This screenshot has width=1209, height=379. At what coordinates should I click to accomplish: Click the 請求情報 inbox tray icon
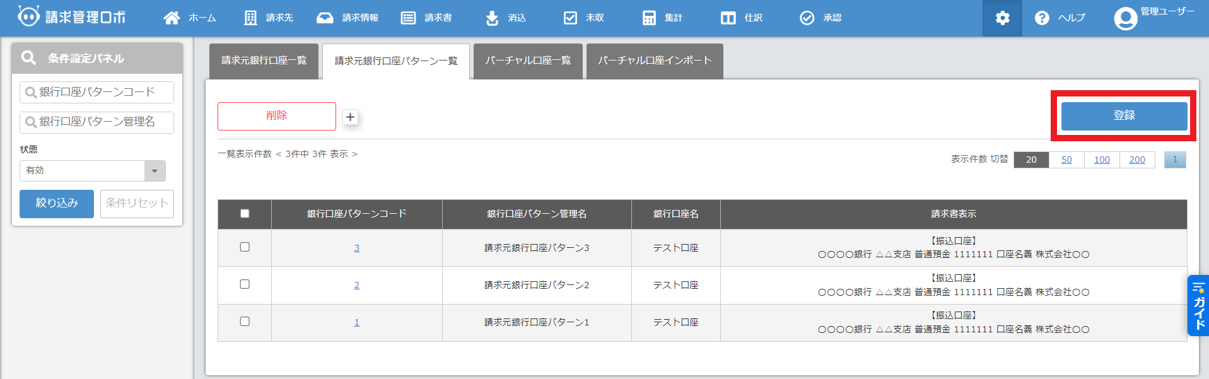[x=325, y=18]
